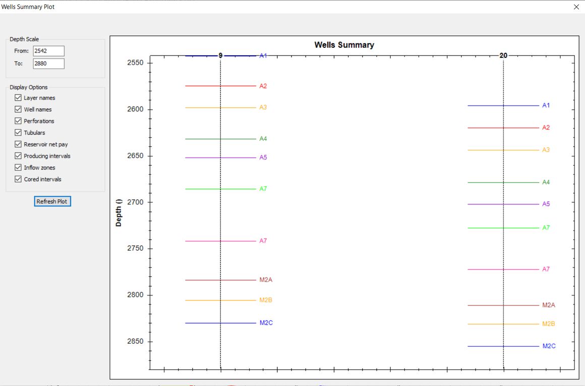Image resolution: width=585 pixels, height=386 pixels.
Task: Select the well 20 name label
Action: 503,55
